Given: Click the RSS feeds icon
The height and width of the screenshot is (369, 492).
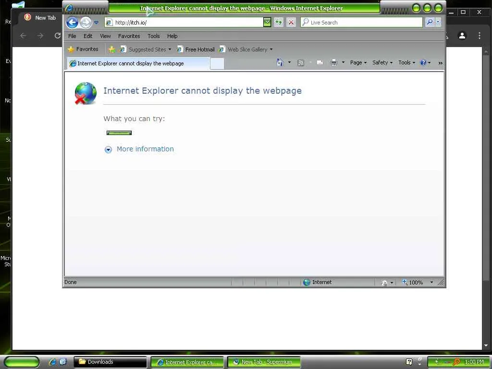Looking at the screenshot, I should (x=301, y=63).
